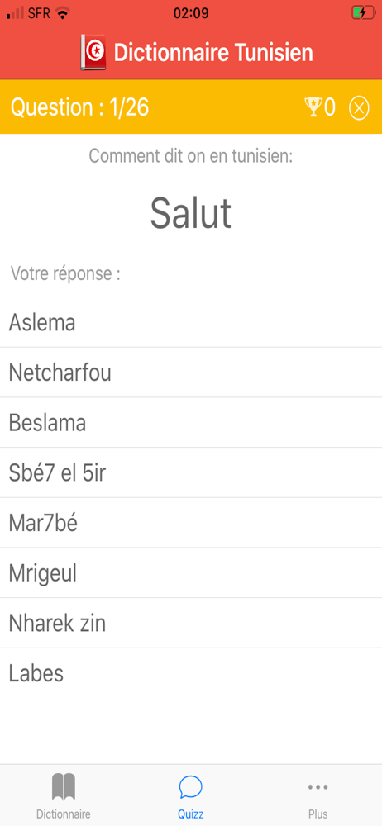
Task: Tap the trophy score icon
Action: [313, 107]
